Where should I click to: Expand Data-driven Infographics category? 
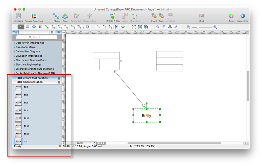pyautogui.click(x=14, y=43)
